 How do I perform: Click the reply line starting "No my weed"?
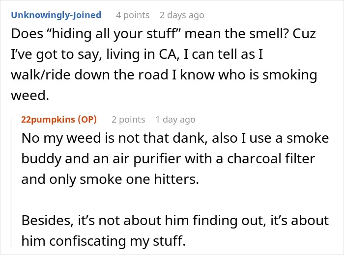[x=175, y=138]
